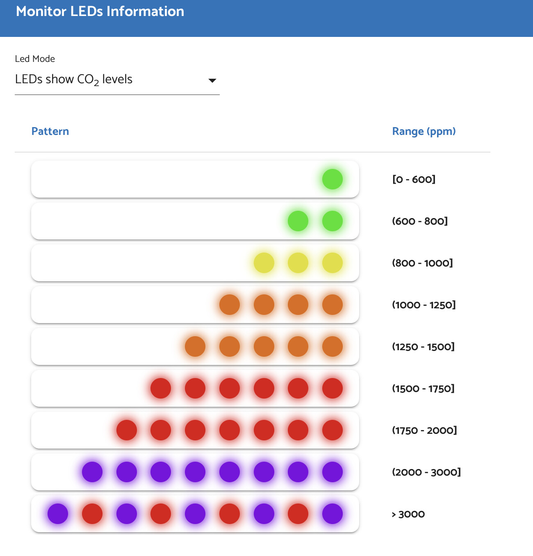Click the (1500 - 1750] range label
Viewport: 533px width, 556px height.
pos(423,388)
